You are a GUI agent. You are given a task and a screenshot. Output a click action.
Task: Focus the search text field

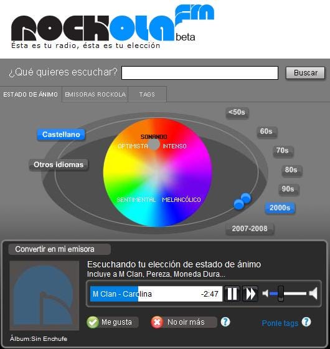point(200,72)
